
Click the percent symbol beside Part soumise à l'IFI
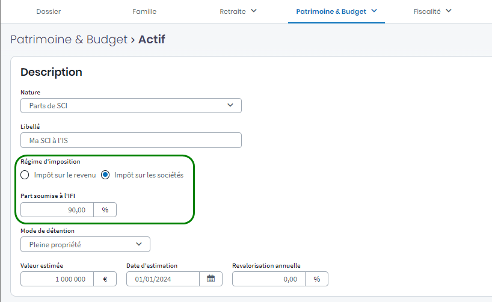coord(105,209)
